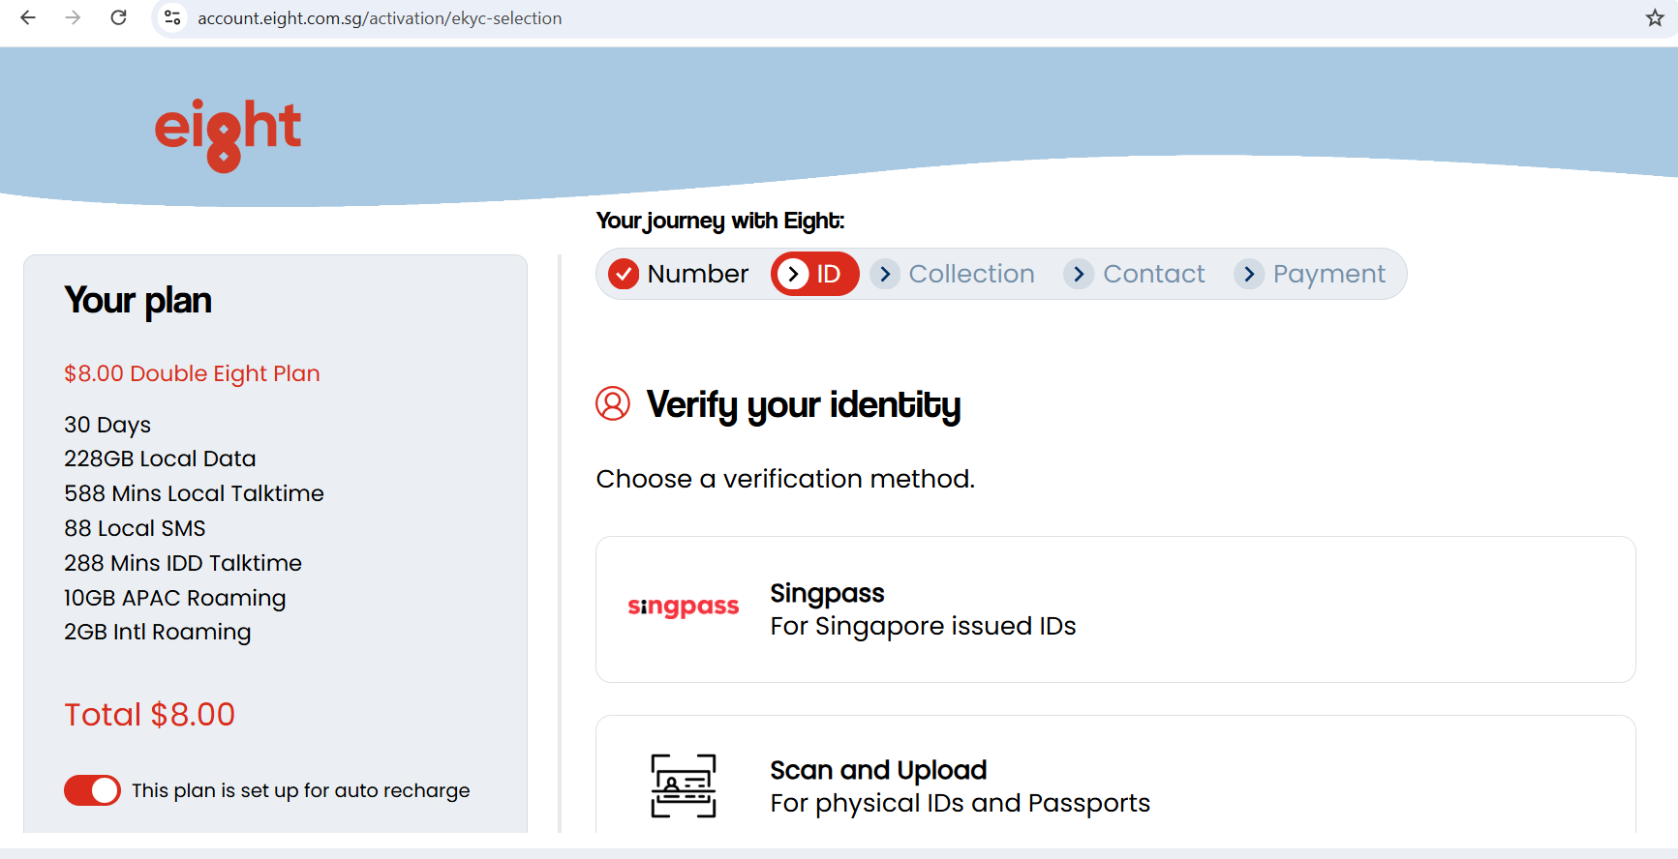Screen dimensions: 1678x859
Task: Click For physical IDs and Passports text
Action: pyautogui.click(x=960, y=803)
